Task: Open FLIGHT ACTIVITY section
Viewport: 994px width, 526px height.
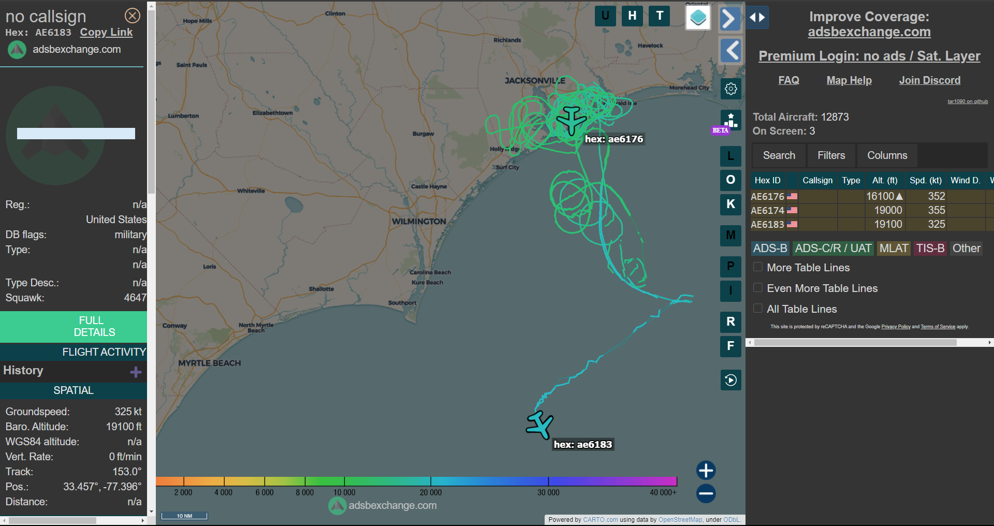Action: point(74,352)
